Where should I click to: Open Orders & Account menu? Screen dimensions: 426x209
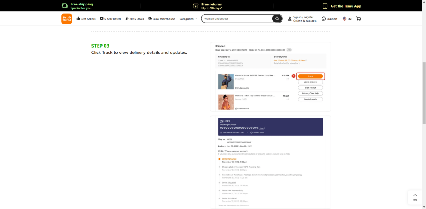pyautogui.click(x=305, y=21)
